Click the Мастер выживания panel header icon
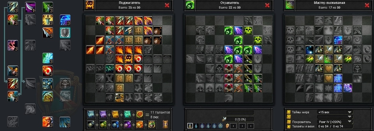 click(289, 5)
